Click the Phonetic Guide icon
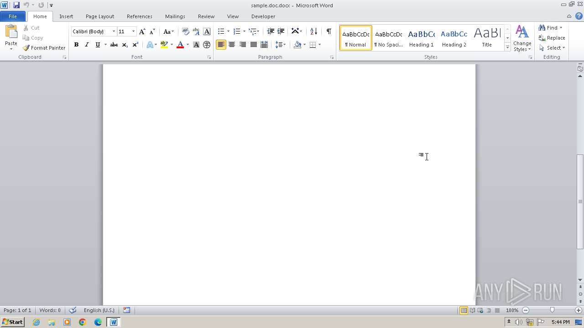Image resolution: width=584 pixels, height=328 pixels. pos(196,31)
